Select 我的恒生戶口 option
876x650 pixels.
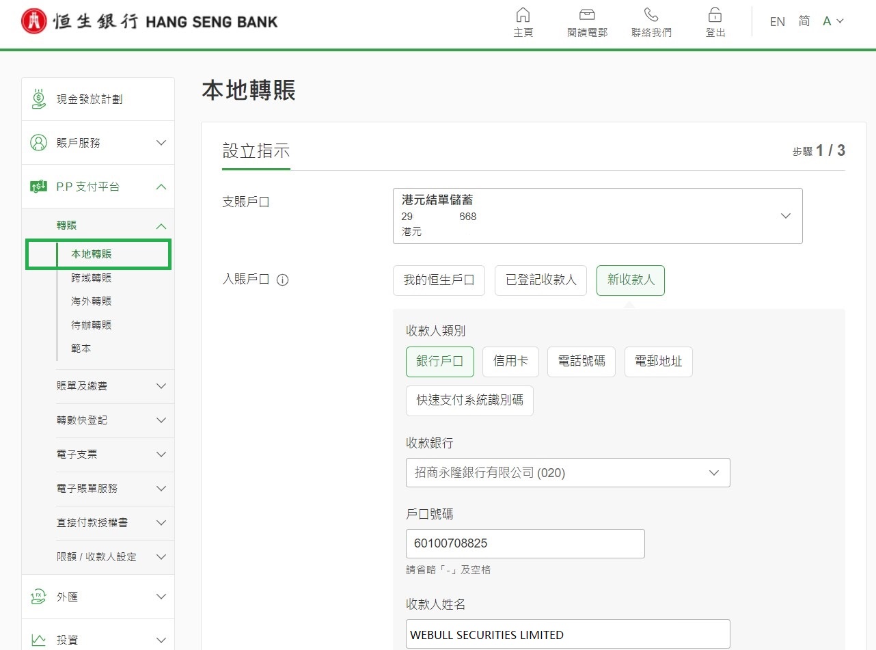(x=439, y=281)
